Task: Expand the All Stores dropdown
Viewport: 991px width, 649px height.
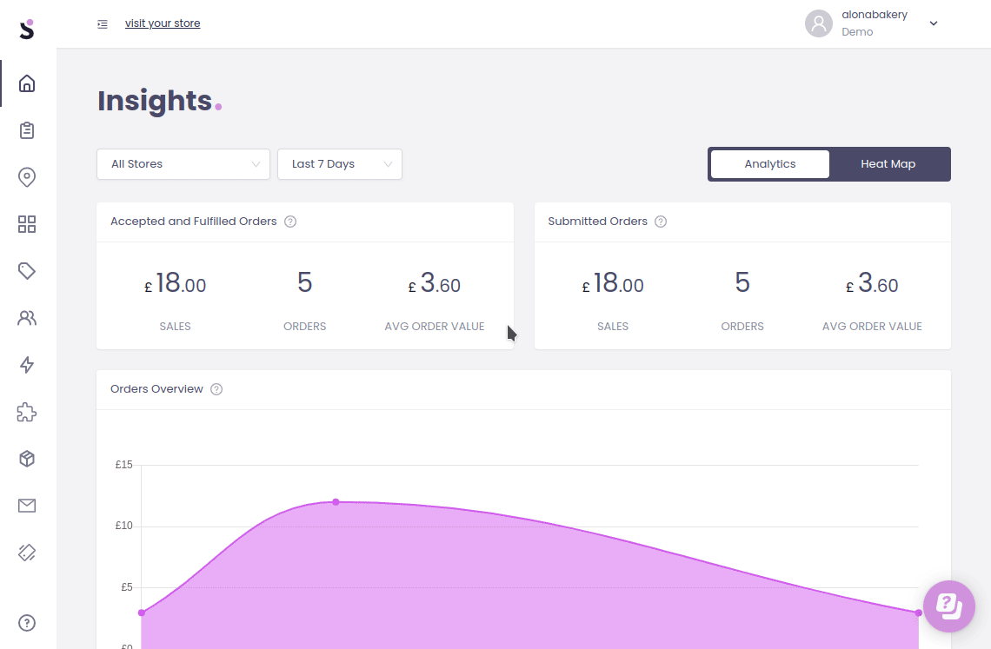Action: click(x=183, y=164)
